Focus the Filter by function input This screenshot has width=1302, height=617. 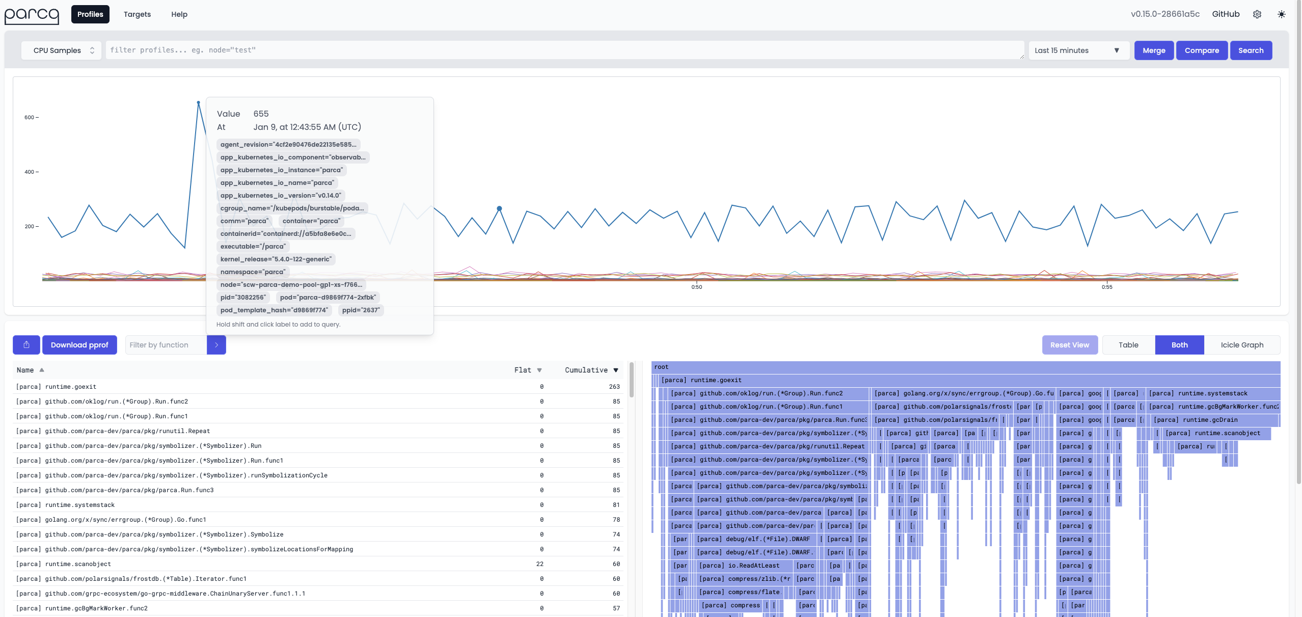click(x=166, y=345)
